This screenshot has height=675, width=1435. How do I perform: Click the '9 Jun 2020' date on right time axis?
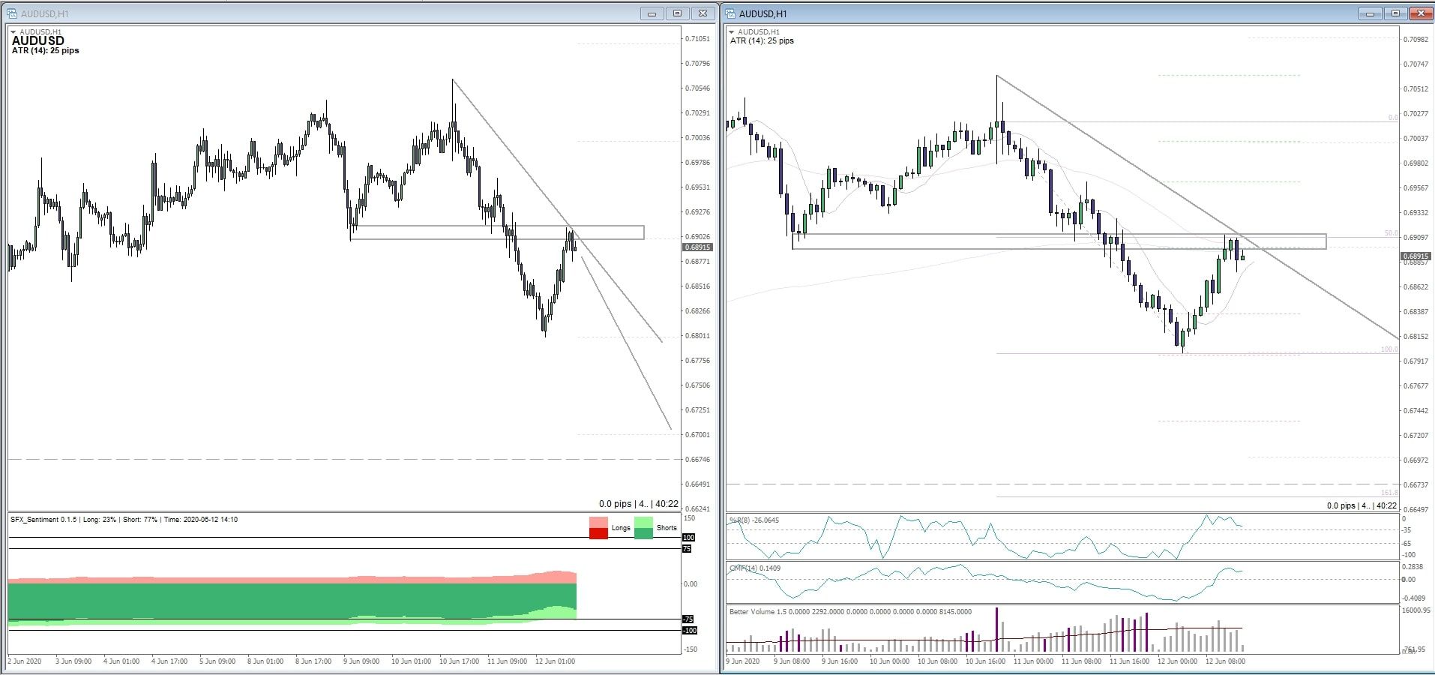(743, 661)
